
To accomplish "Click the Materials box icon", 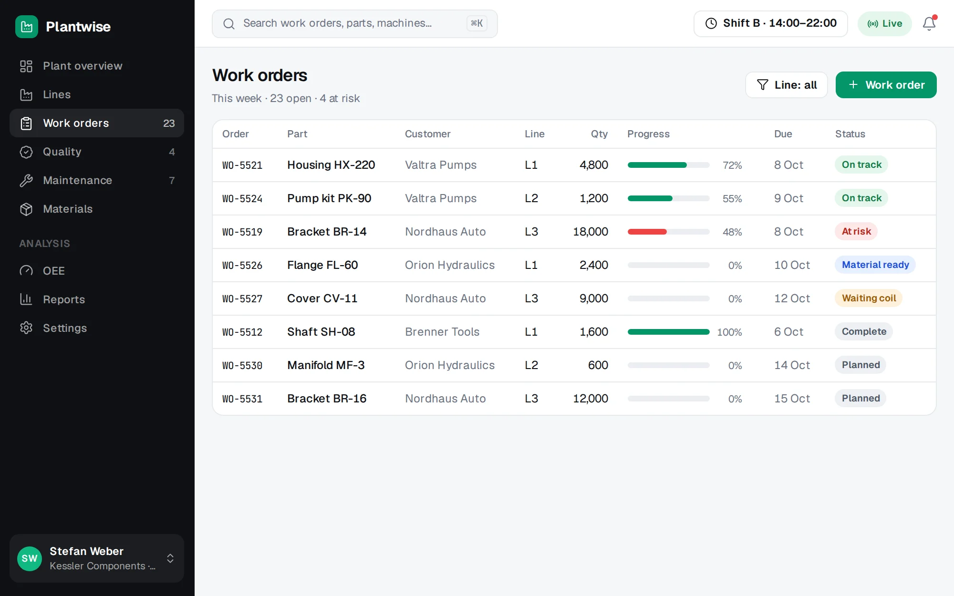I will pos(26,209).
